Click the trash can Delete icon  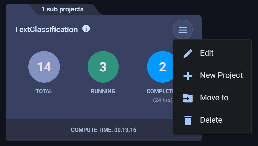[x=188, y=120]
